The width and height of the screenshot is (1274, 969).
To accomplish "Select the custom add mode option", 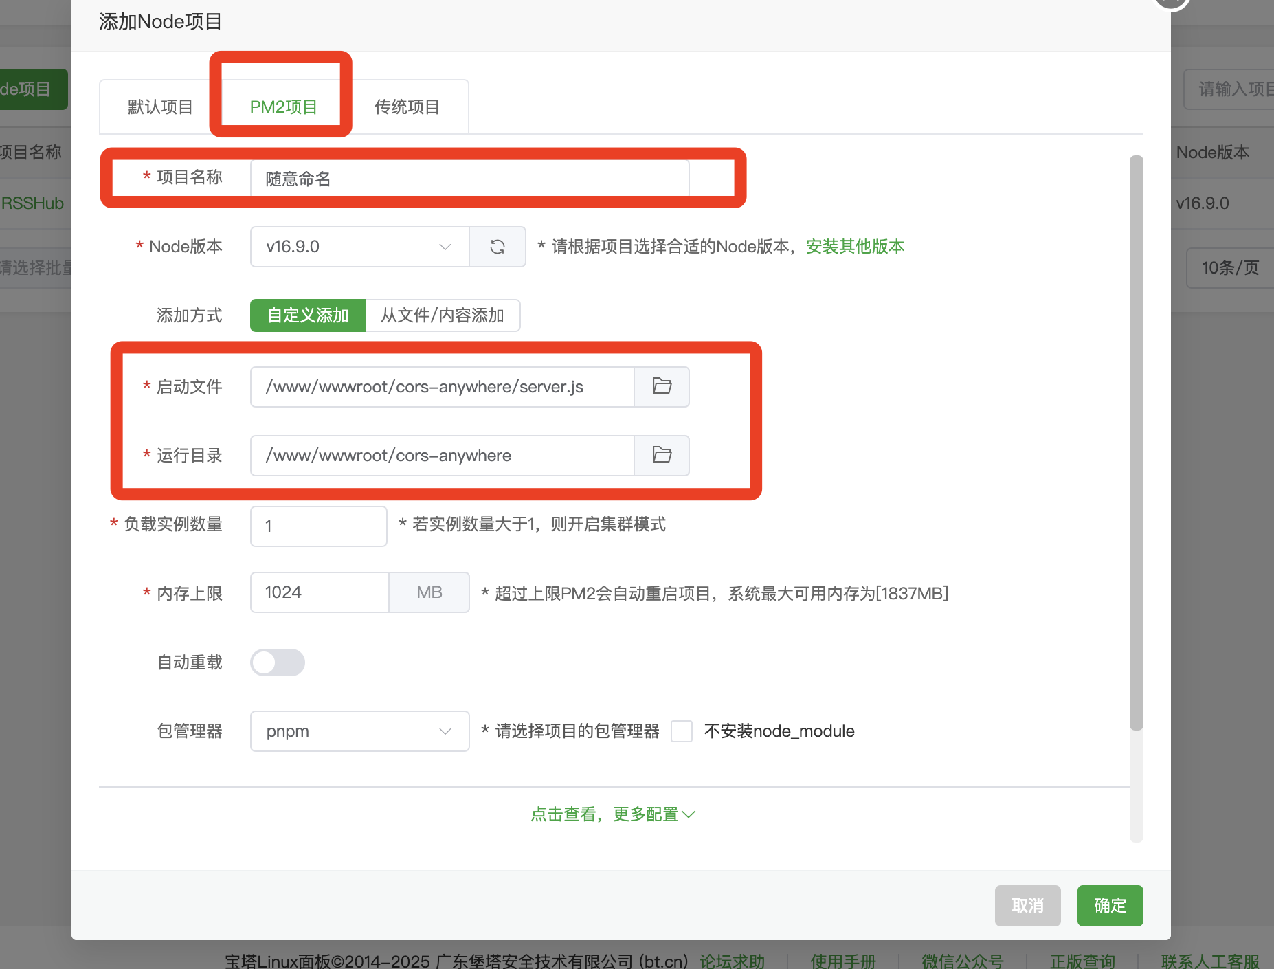I will [308, 315].
